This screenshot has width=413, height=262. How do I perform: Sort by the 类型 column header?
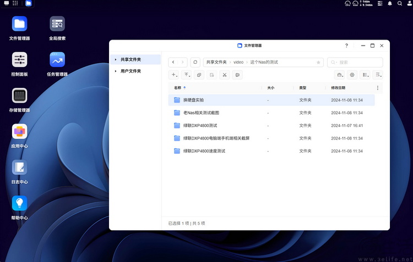coord(303,88)
